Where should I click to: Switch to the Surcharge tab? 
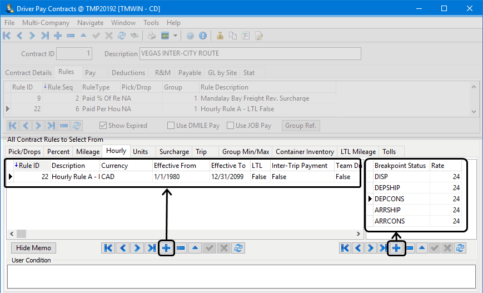pos(174,152)
